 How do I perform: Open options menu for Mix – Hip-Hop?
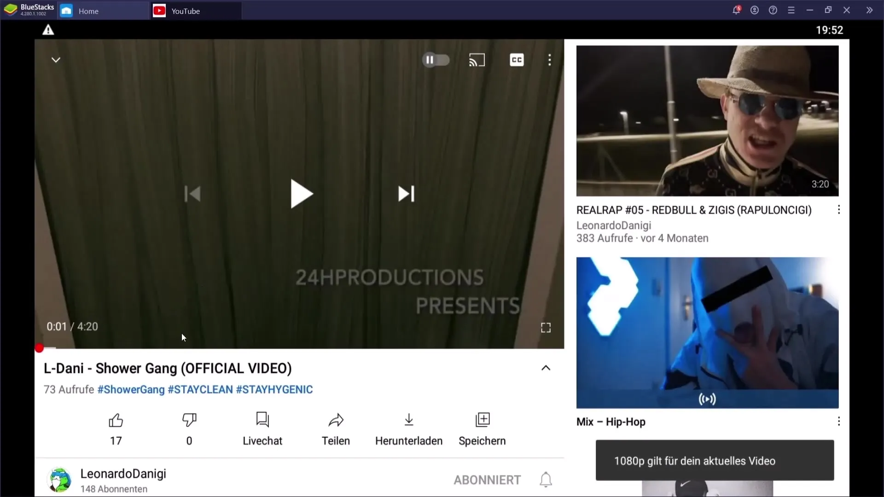coord(839,422)
